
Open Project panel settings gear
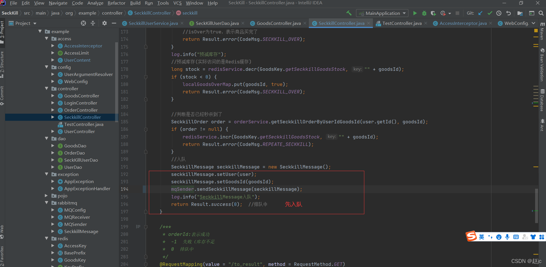pos(105,23)
